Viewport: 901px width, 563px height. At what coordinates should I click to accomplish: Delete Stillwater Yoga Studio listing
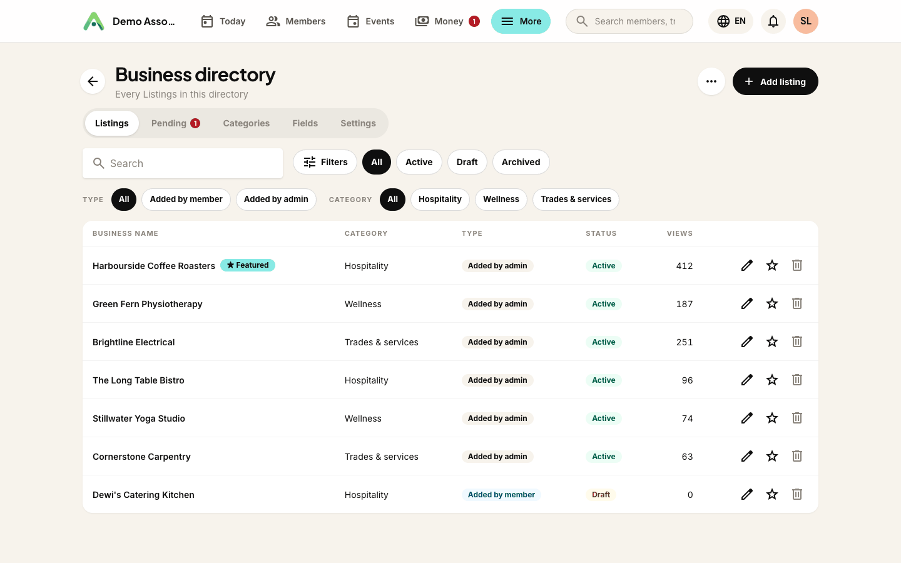click(797, 418)
